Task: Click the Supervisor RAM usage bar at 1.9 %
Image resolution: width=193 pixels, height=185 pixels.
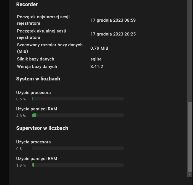Action: point(78,165)
